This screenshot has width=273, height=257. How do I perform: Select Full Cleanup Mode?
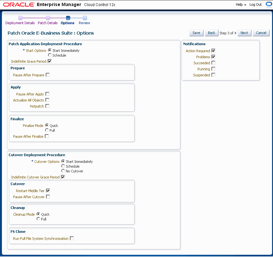pyautogui.click(x=38, y=219)
